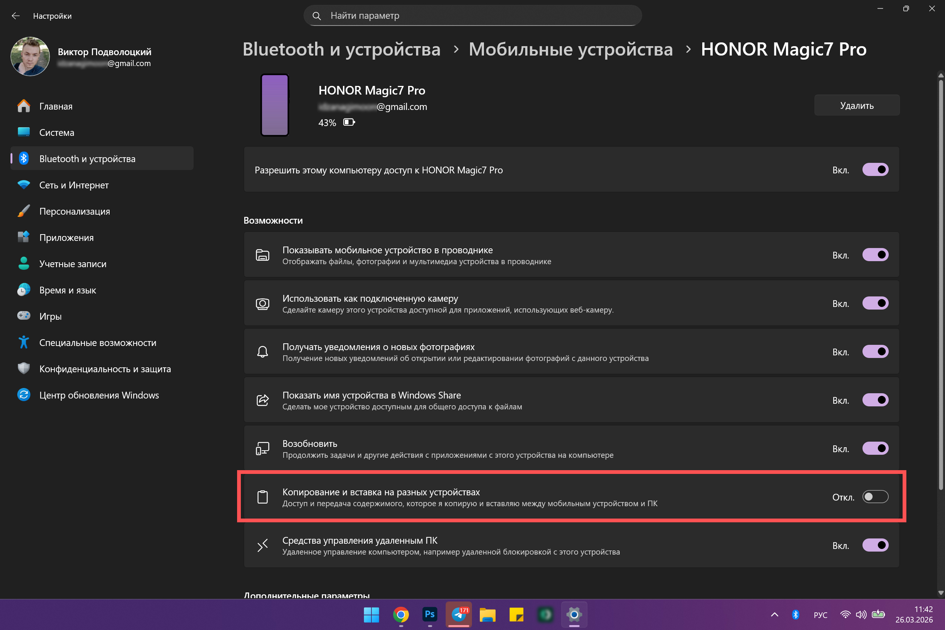Open File Explorer from the taskbar
945x630 pixels.
(x=488, y=614)
